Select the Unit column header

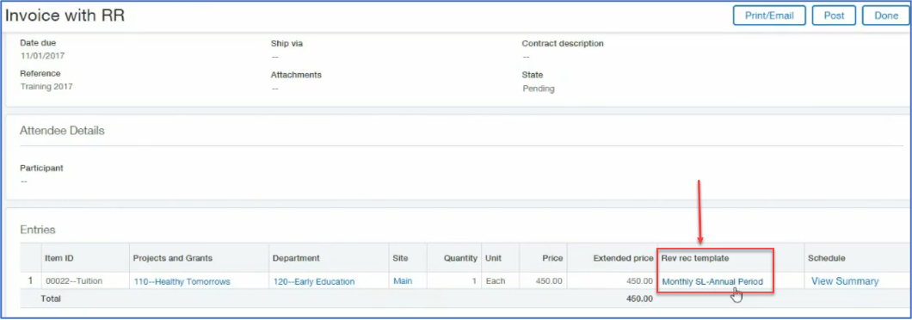point(500,258)
